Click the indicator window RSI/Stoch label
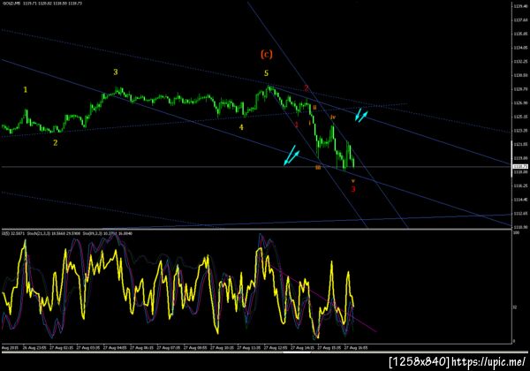Image resolution: width=530 pixels, height=371 pixels. (x=67, y=233)
